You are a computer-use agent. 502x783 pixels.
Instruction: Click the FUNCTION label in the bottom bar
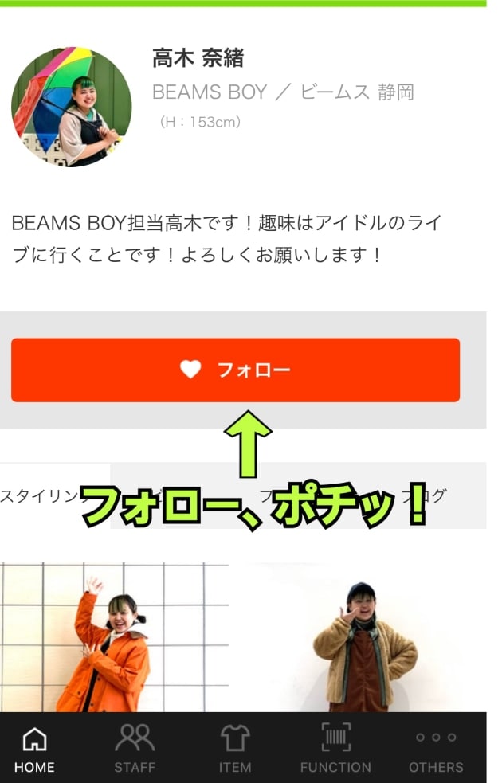tap(335, 767)
